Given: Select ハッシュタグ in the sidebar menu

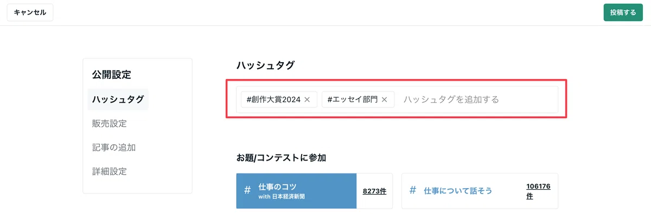Looking at the screenshot, I should click(118, 99).
